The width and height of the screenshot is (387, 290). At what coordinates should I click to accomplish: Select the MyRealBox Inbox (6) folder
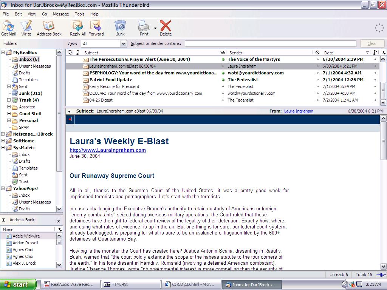29,59
